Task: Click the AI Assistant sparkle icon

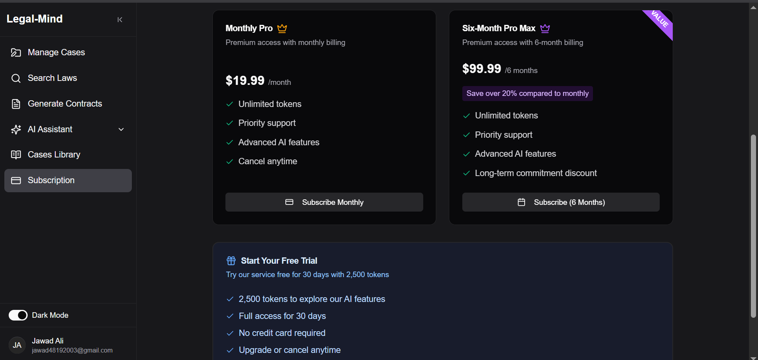Action: click(x=16, y=129)
